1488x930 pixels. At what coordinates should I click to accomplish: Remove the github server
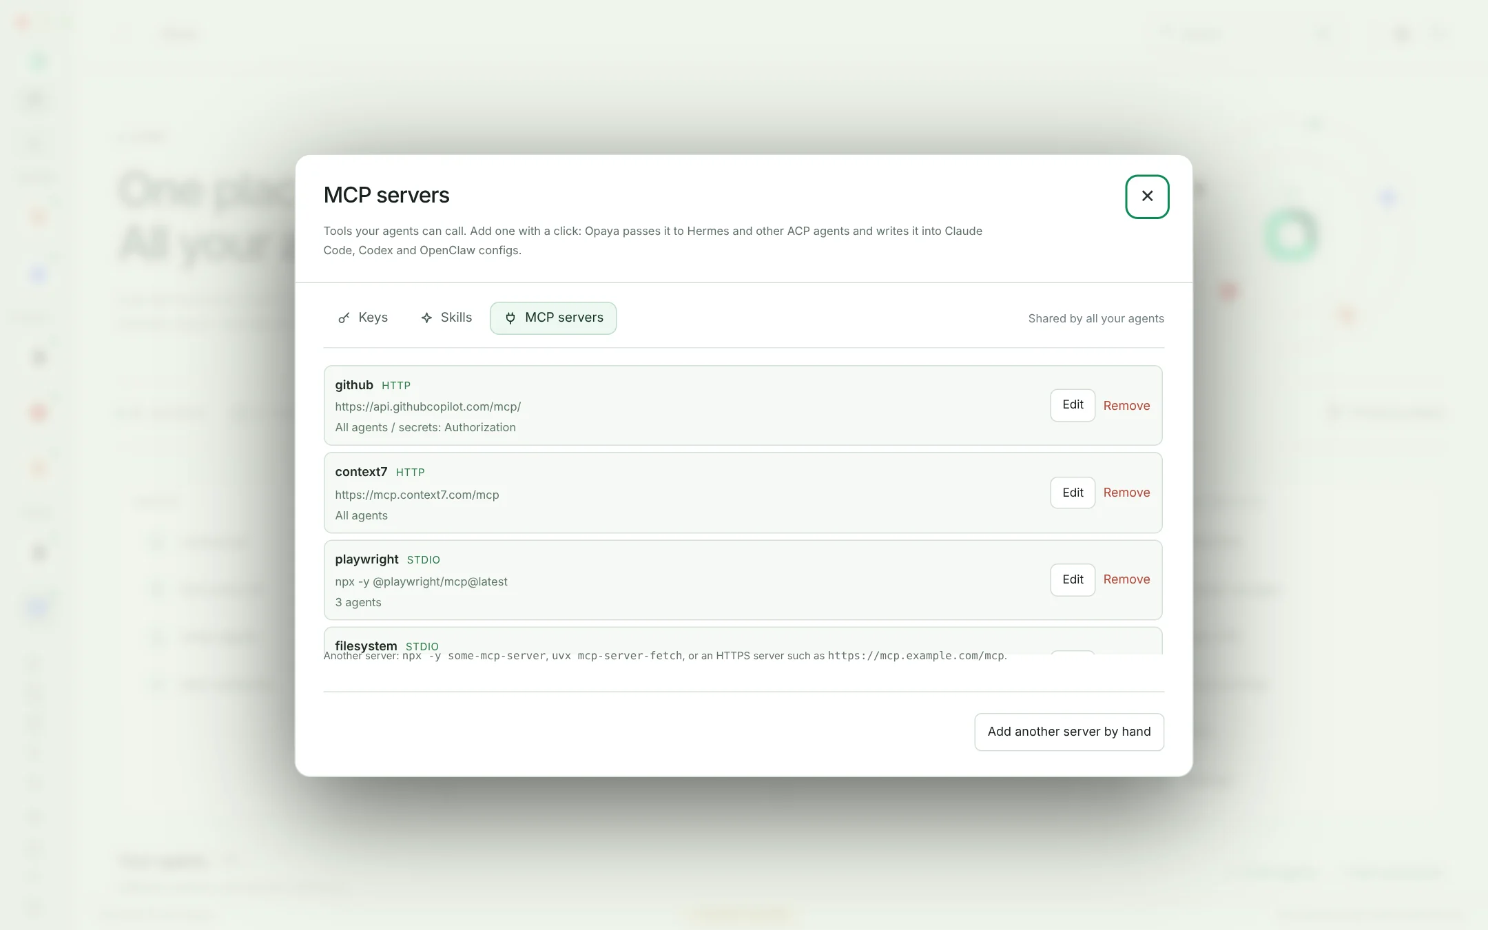[1126, 406]
